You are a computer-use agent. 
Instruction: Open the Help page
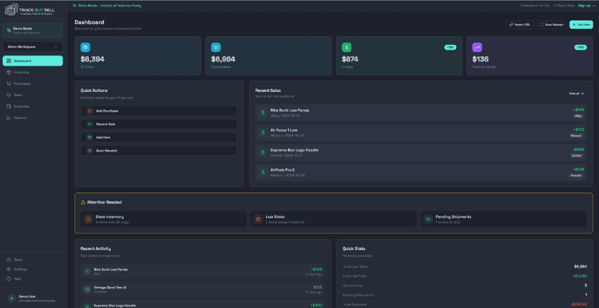[x=33, y=279]
